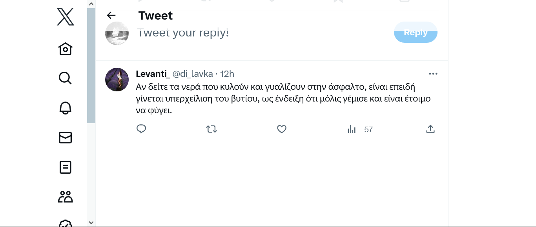Image resolution: width=536 pixels, height=227 pixels.
Task: Open the three-dot more menu on tweet
Action: (x=433, y=74)
